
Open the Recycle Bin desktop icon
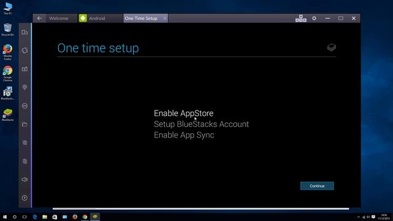click(8, 30)
